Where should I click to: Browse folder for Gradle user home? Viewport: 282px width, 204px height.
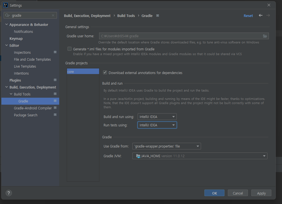coord(265,36)
